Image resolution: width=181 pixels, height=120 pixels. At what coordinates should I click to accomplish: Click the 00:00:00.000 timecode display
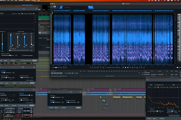coord(57,73)
